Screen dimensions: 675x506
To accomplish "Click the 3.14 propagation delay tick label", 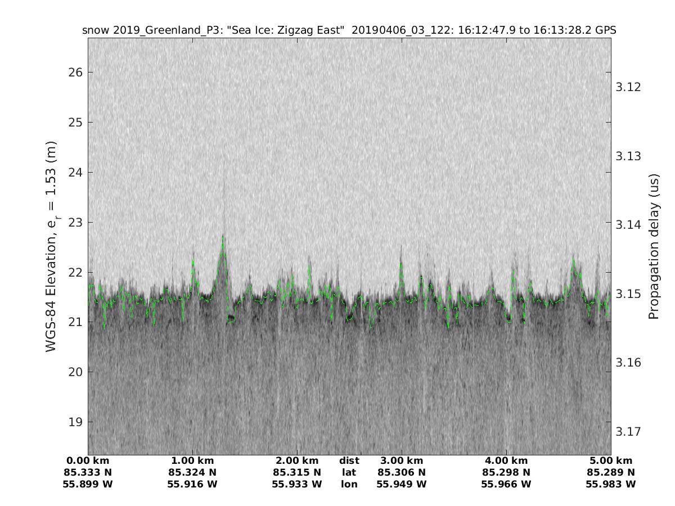I will 628,225.
